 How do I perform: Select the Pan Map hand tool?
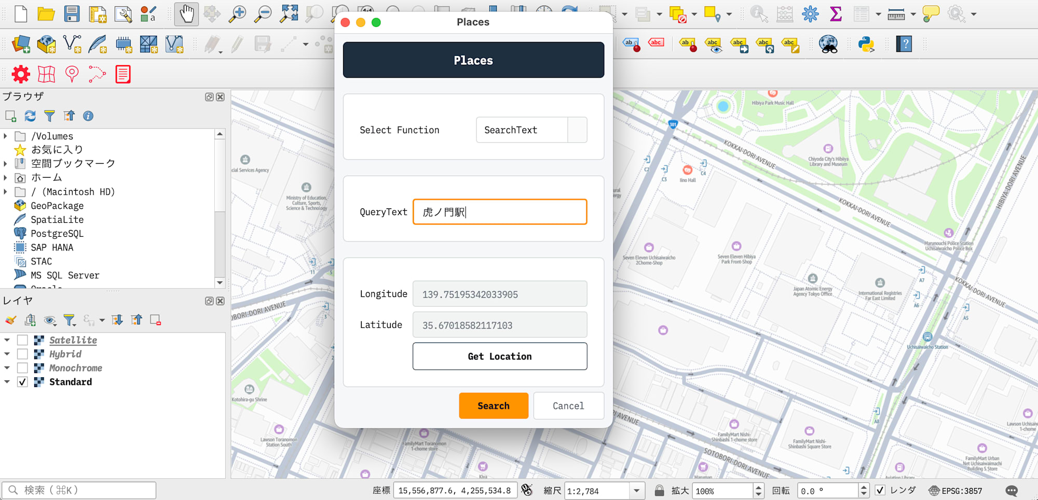tap(186, 14)
